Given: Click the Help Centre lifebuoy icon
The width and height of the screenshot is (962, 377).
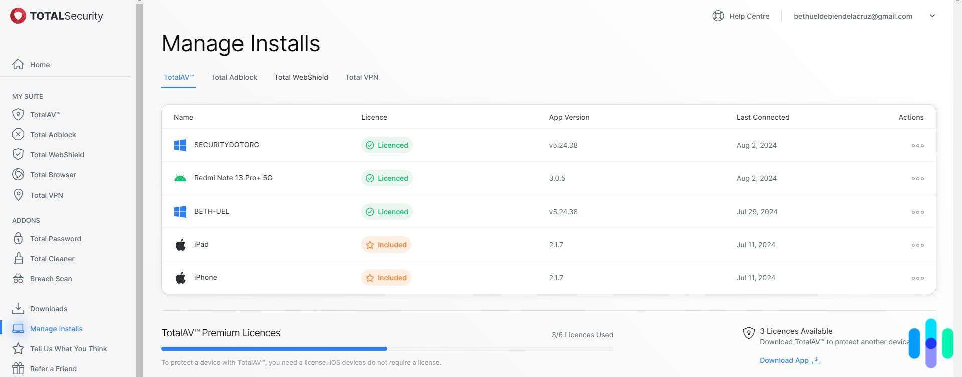Looking at the screenshot, I should 718,16.
